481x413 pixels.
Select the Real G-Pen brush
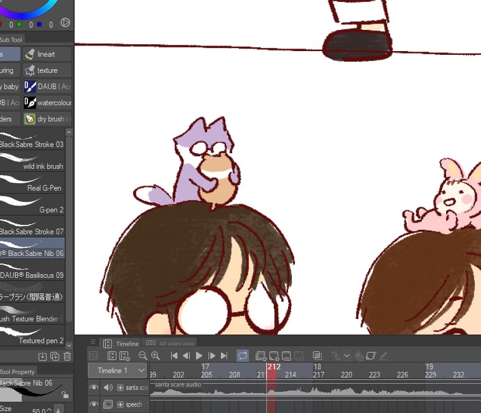coord(32,183)
